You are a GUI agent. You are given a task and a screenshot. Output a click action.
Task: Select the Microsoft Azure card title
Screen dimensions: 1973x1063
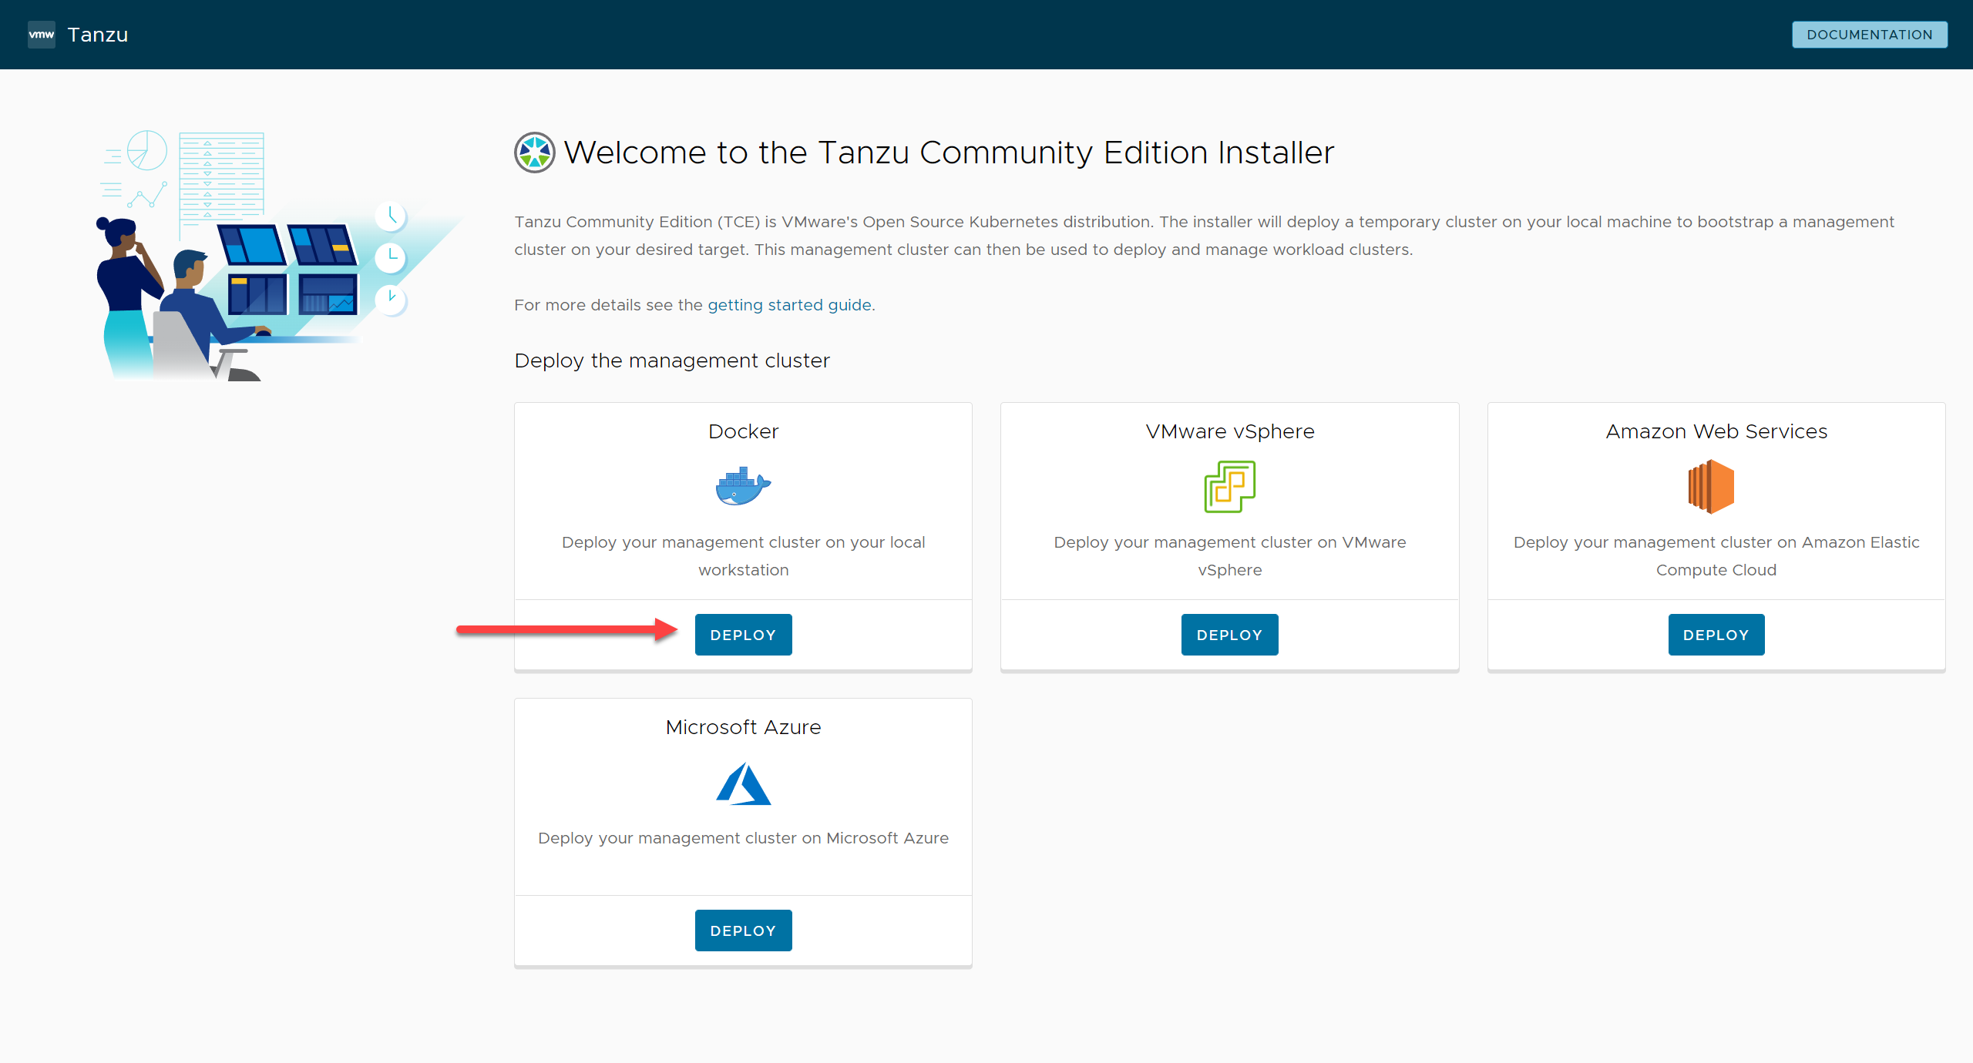743,727
